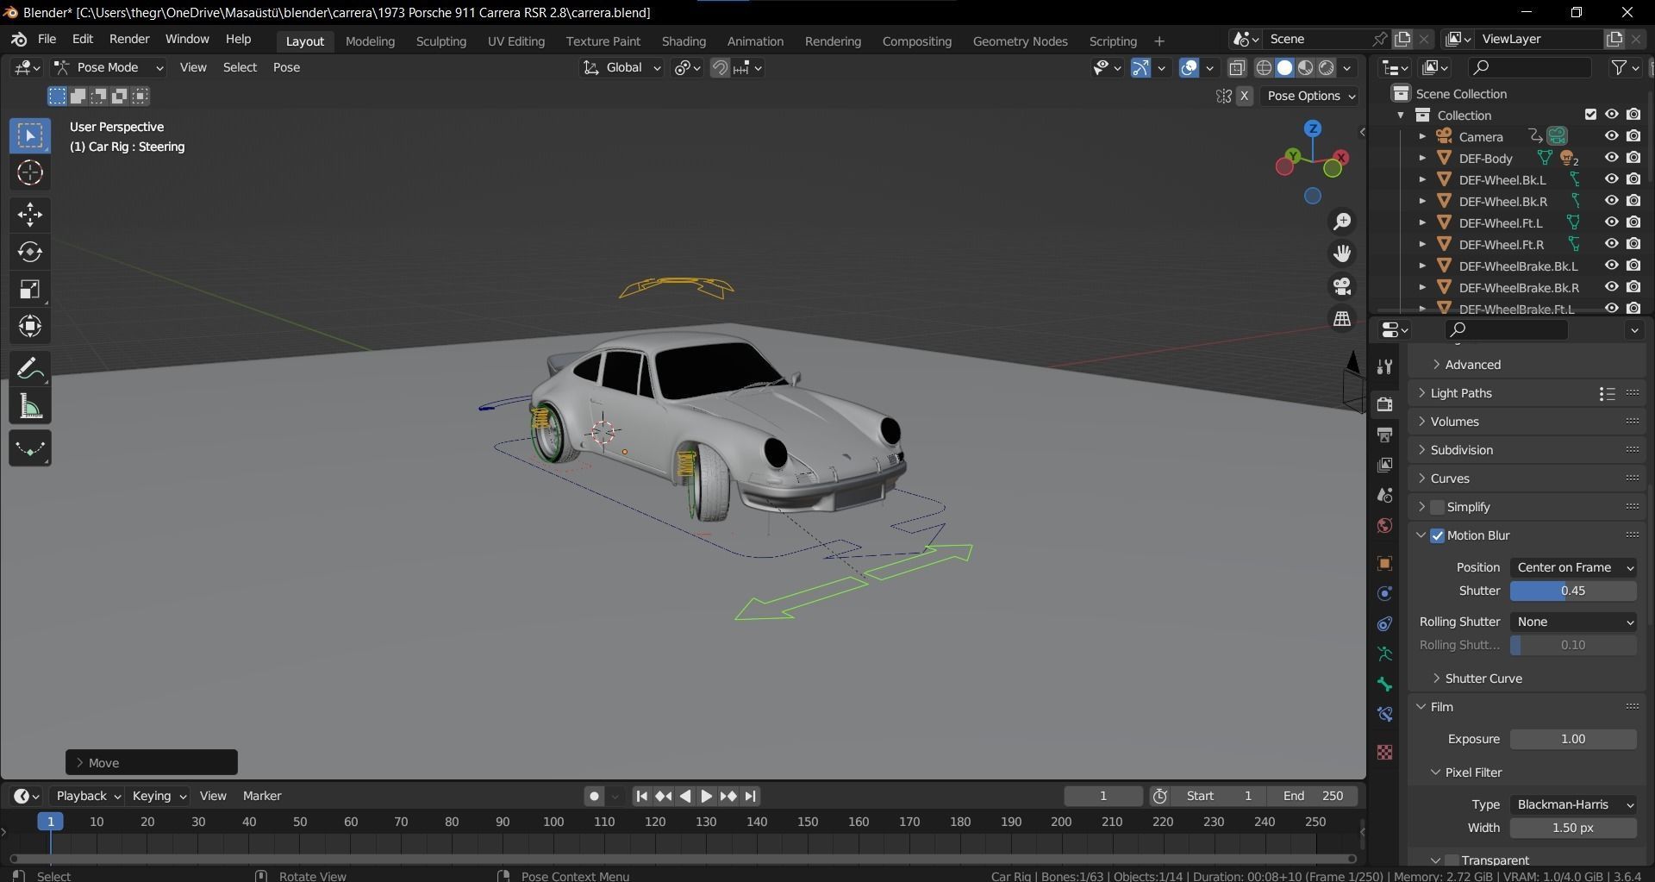Activate the 3D Cursor tool

[30, 173]
